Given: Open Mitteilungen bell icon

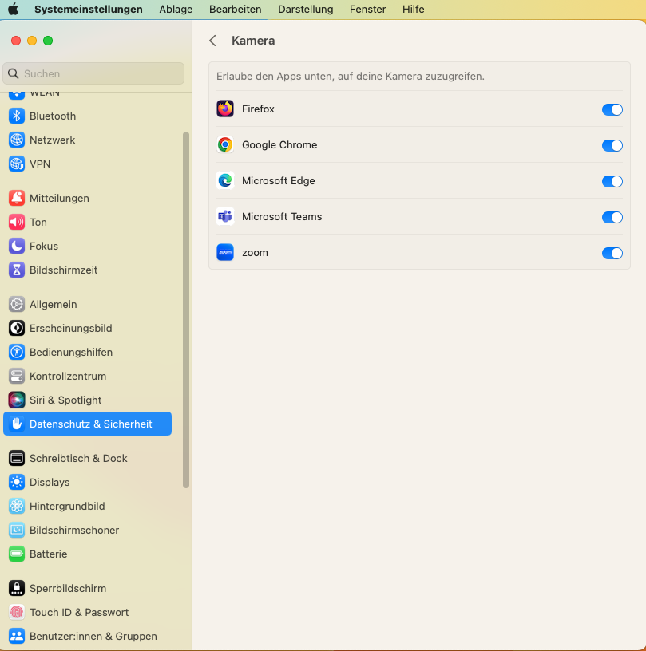Looking at the screenshot, I should coord(17,198).
